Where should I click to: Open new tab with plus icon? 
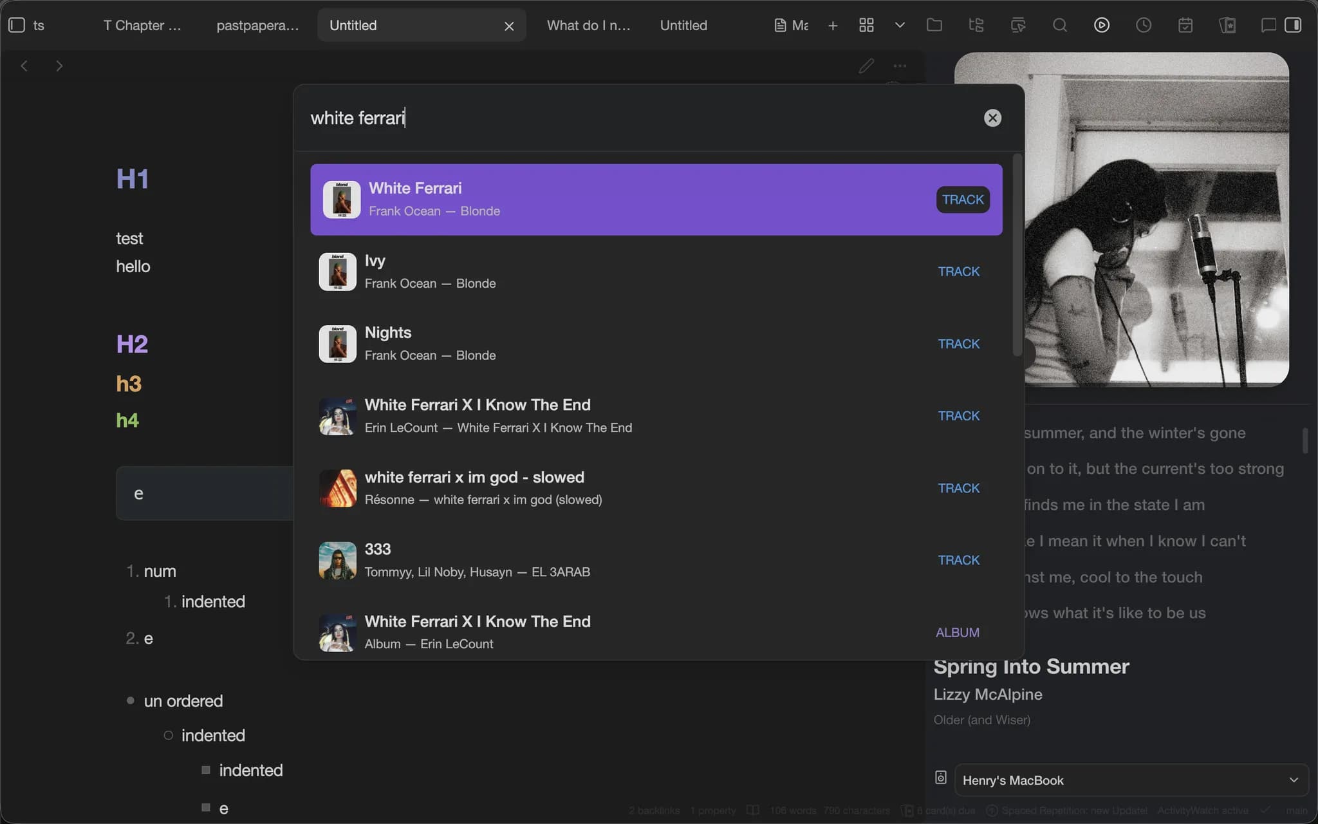point(833,25)
